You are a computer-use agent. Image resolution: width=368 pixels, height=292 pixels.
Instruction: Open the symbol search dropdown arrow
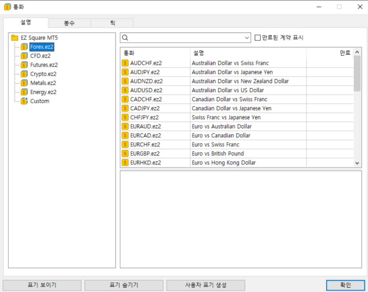click(247, 38)
